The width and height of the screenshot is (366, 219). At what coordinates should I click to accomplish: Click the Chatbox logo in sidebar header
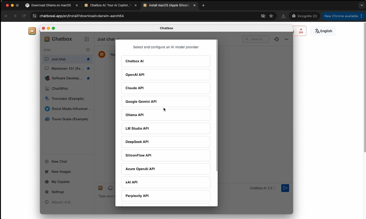(x=47, y=39)
